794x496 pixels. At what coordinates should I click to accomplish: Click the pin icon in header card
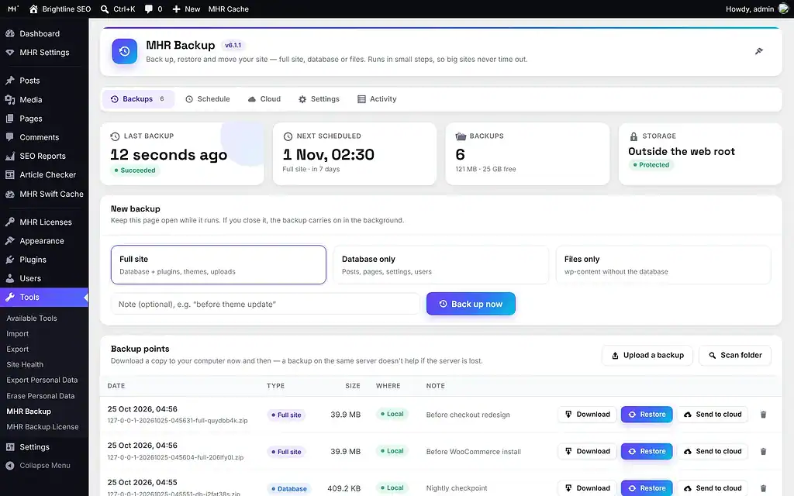coord(758,51)
